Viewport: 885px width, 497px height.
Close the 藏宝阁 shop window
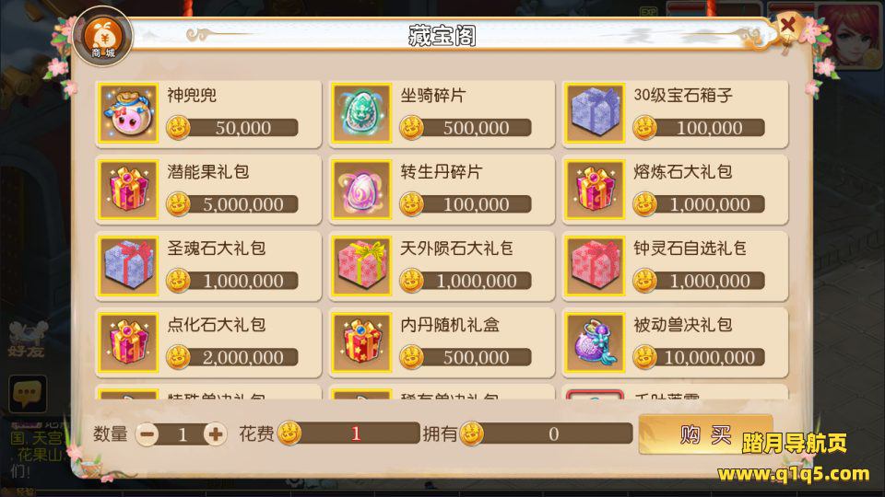click(788, 26)
